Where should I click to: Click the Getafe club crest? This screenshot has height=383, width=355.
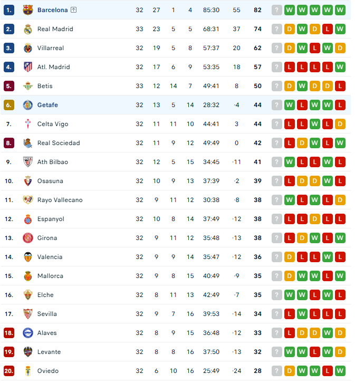[x=28, y=105]
